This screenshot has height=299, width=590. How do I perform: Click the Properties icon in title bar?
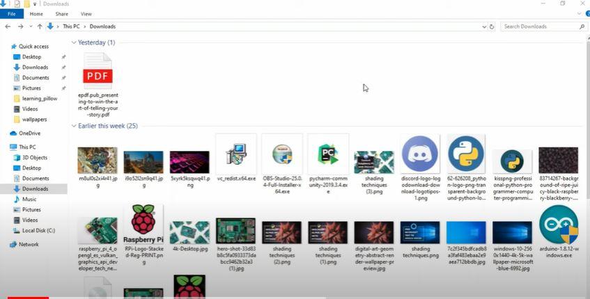coord(17,4)
